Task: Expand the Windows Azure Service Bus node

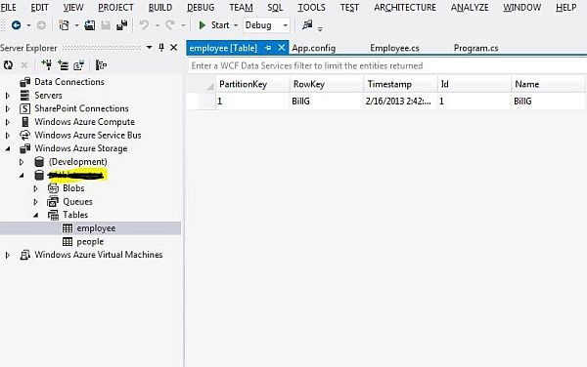Action: point(8,135)
